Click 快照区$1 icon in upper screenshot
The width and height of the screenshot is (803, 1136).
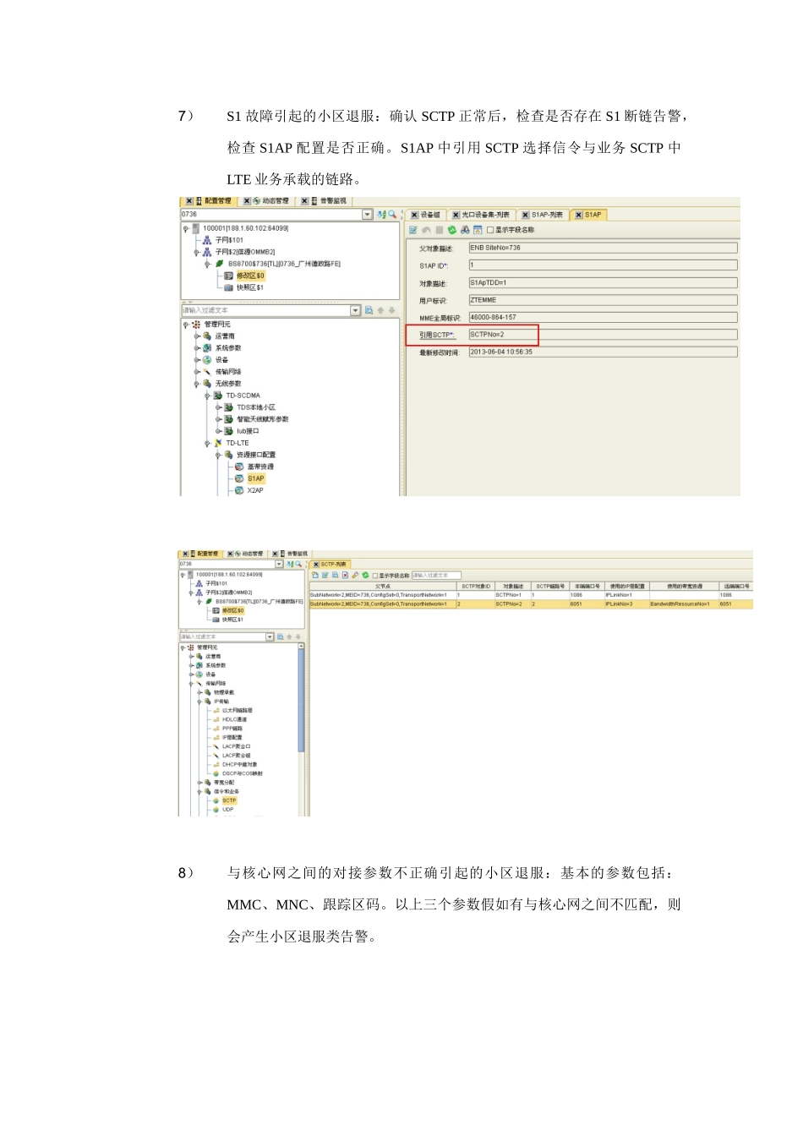(228, 287)
